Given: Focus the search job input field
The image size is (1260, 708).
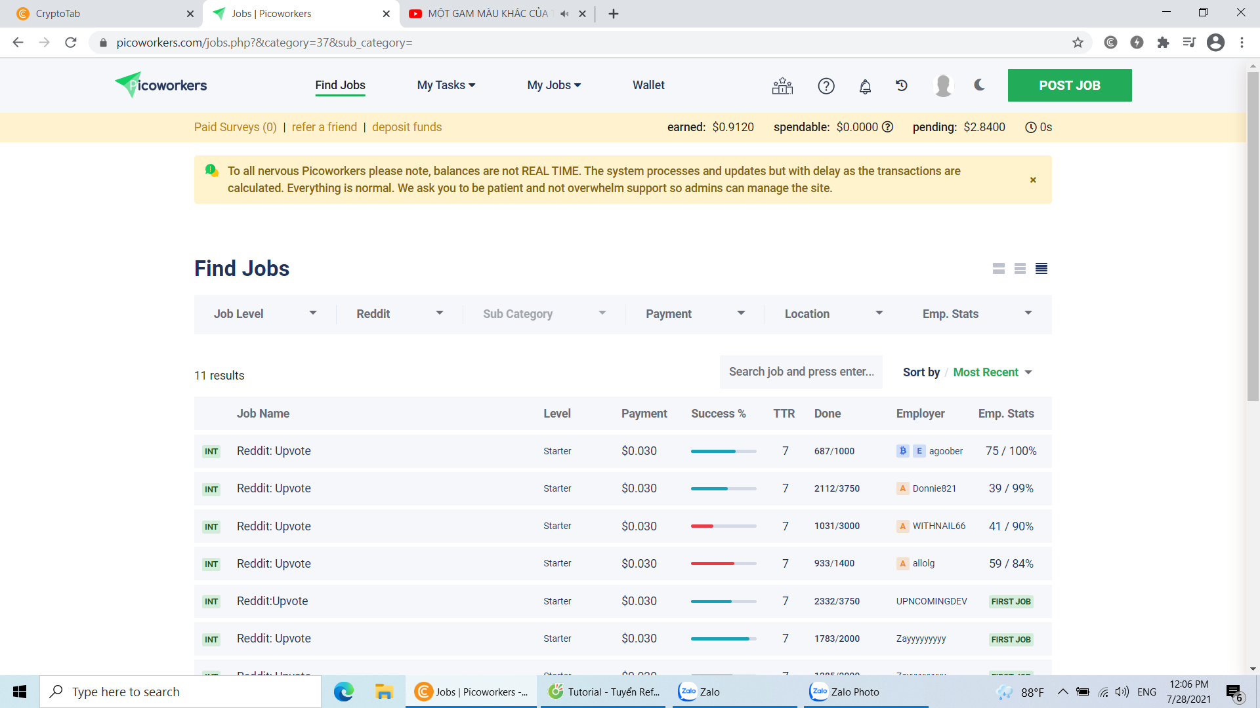Looking at the screenshot, I should click(801, 372).
